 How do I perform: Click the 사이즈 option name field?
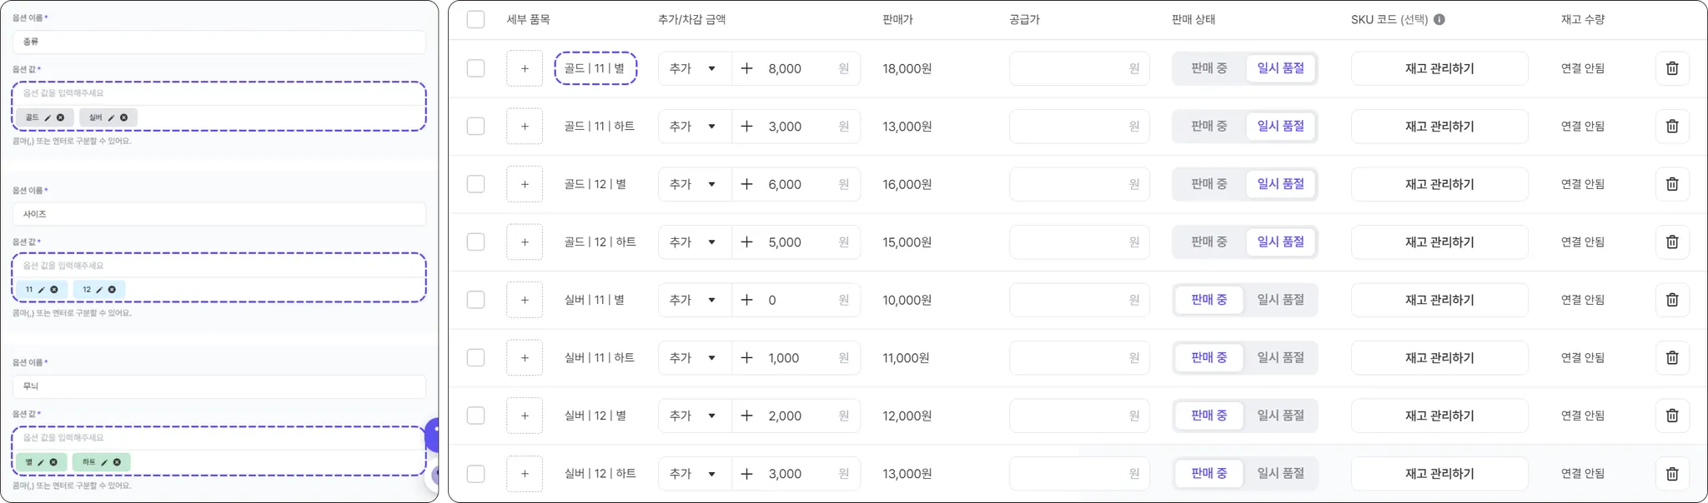coord(219,214)
